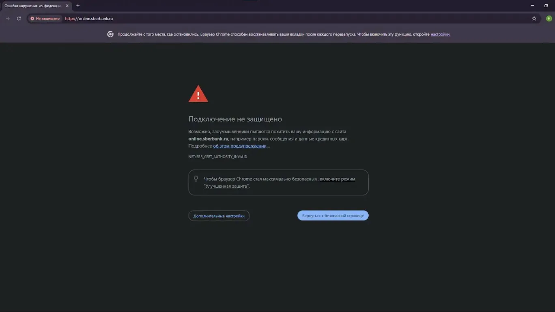The image size is (555, 312).
Task: Click the "Подключение не защищено" heading
Action: 235,119
